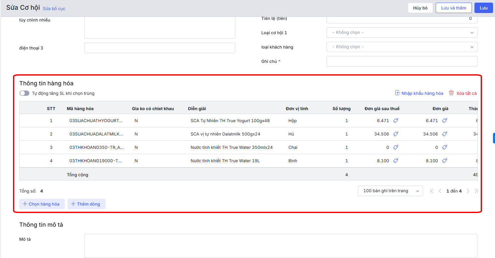The image size is (495, 258).
Task: Click the Chọn hàng hóa button
Action: pyautogui.click(x=42, y=204)
